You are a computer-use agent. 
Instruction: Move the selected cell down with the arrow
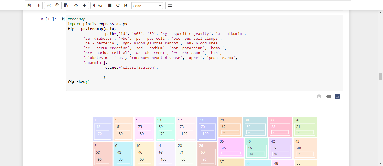pyautogui.click(x=84, y=5)
